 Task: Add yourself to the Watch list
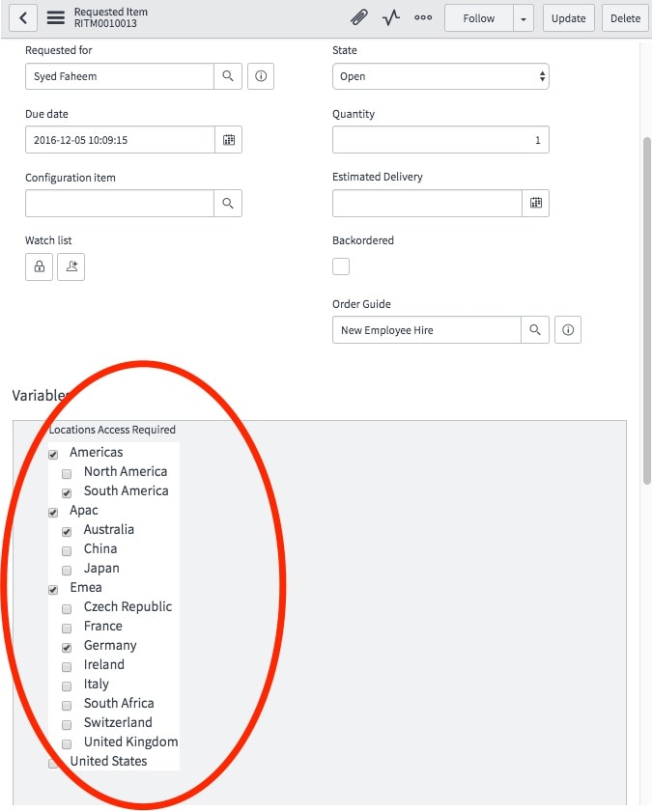tap(71, 266)
